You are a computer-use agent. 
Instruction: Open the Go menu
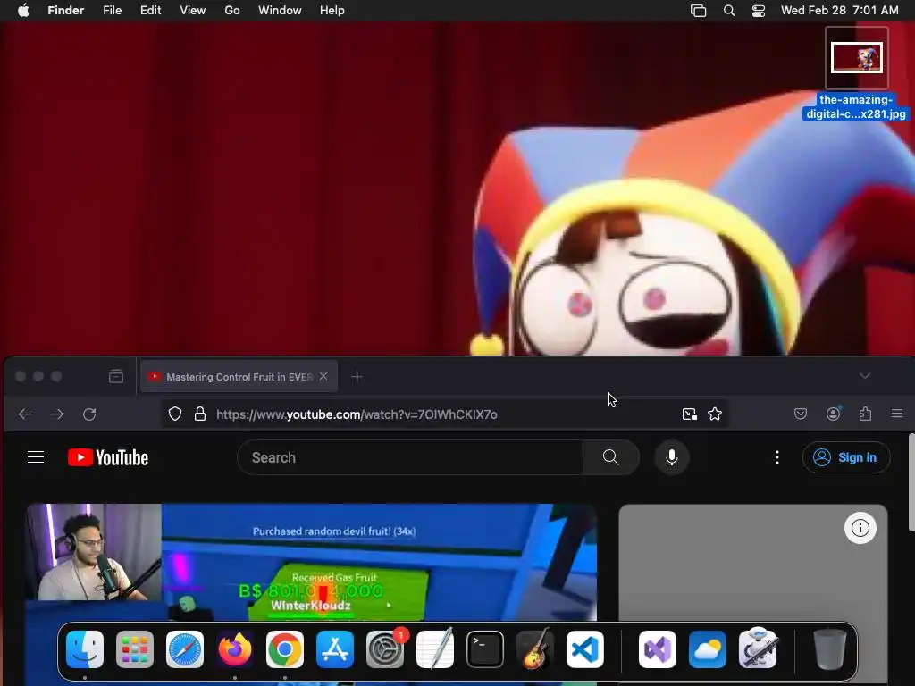[232, 11]
